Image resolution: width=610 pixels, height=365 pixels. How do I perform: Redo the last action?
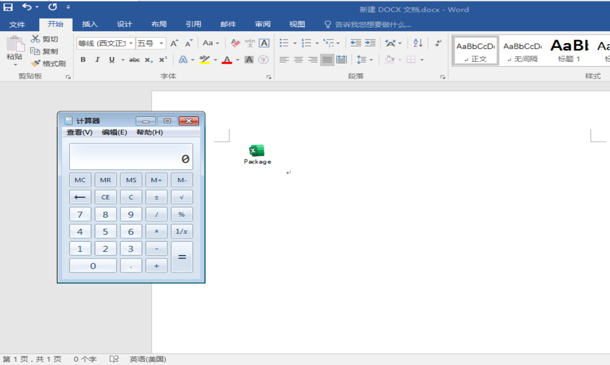coord(53,7)
